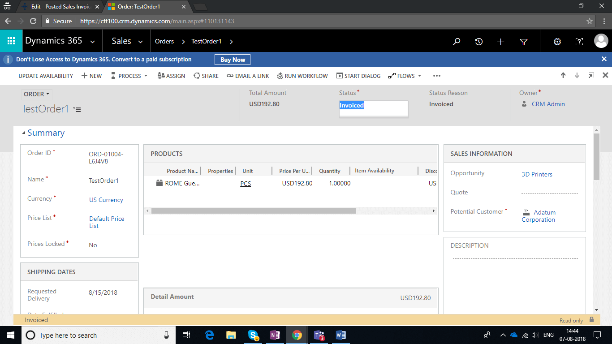Click the search magnifier icon
This screenshot has height=344, width=612.
pos(457,42)
